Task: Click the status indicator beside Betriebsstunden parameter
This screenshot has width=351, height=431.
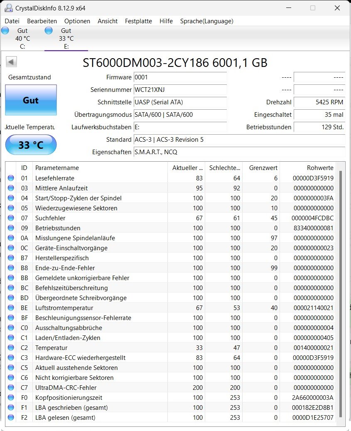Action: pyautogui.click(x=11, y=228)
